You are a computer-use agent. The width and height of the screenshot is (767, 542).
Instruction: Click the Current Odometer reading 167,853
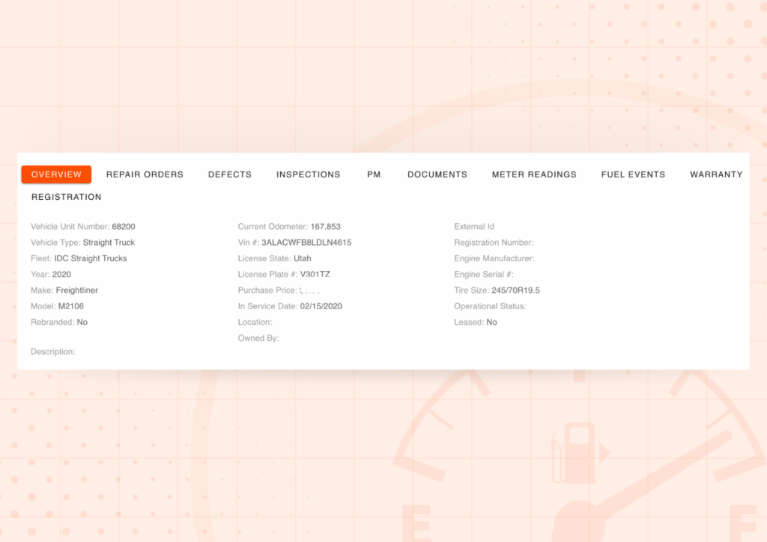[326, 227]
